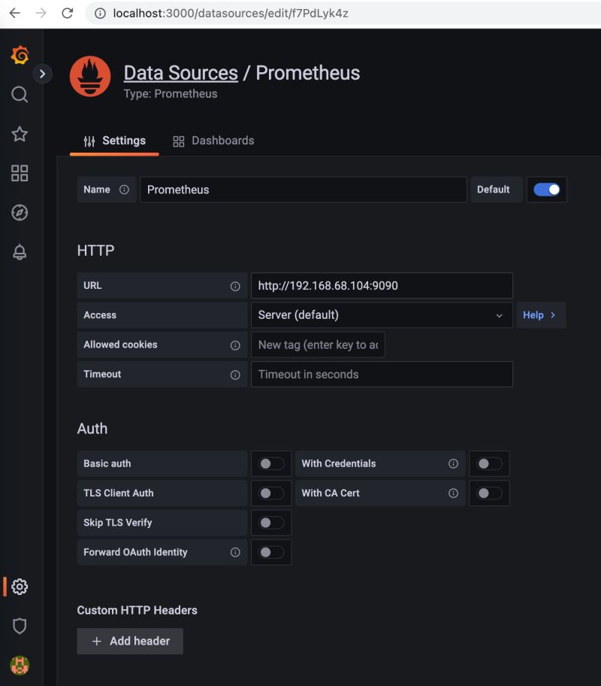Follow the Data Sources breadcrumb link
The width and height of the screenshot is (601, 686).
(180, 73)
